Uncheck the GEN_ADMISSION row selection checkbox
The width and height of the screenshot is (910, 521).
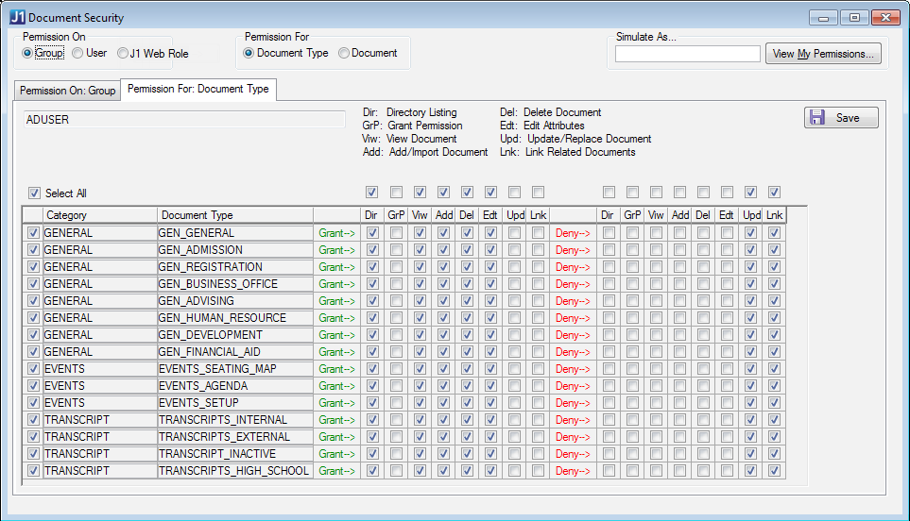click(x=34, y=250)
